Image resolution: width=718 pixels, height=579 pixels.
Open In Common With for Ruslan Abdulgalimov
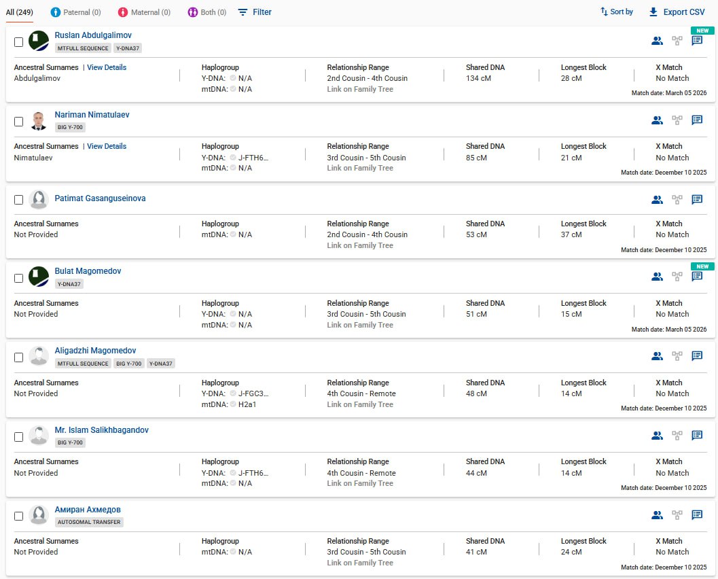tap(657, 41)
